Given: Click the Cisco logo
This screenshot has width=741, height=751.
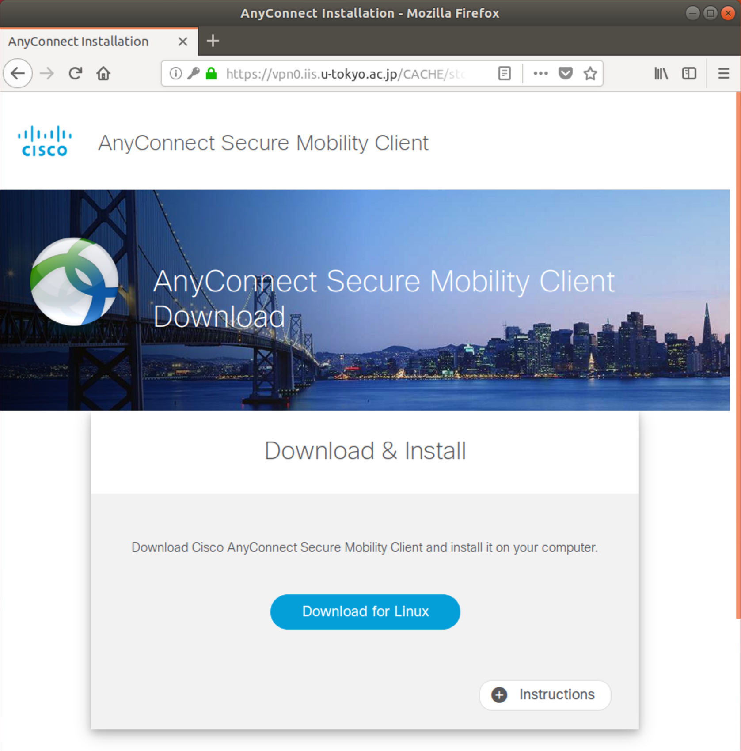Looking at the screenshot, I should tap(44, 141).
